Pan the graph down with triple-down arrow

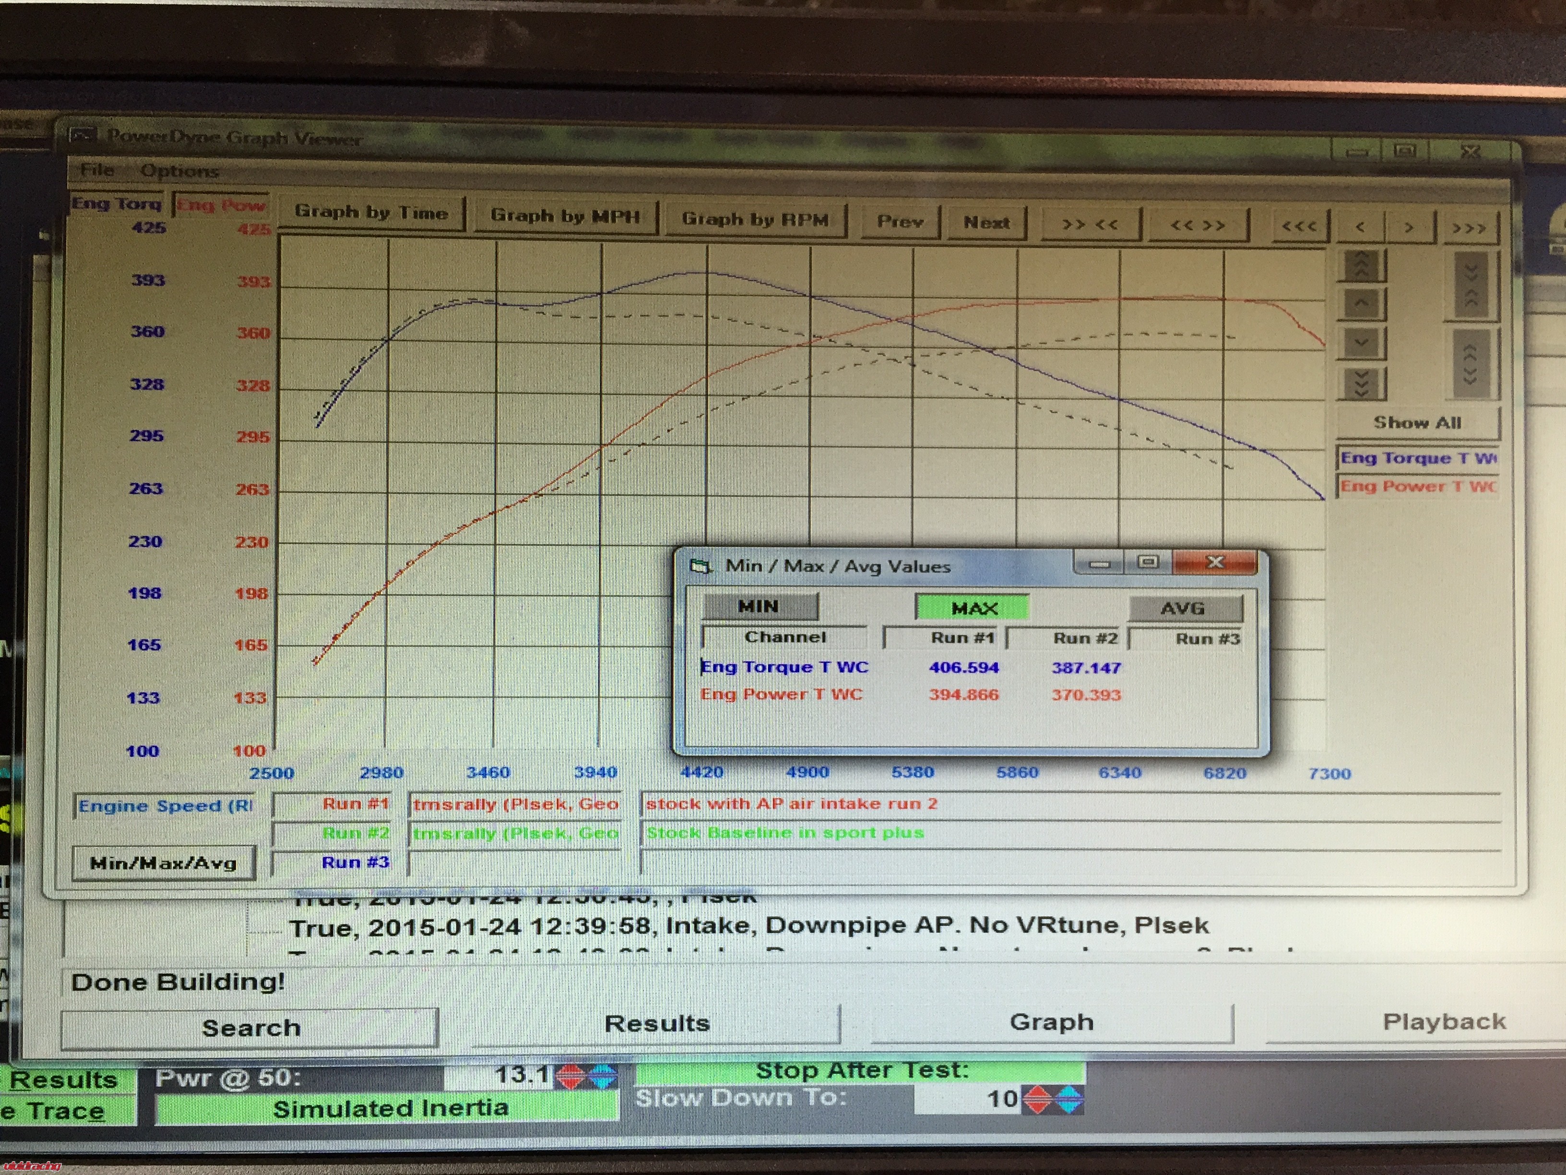click(1361, 383)
